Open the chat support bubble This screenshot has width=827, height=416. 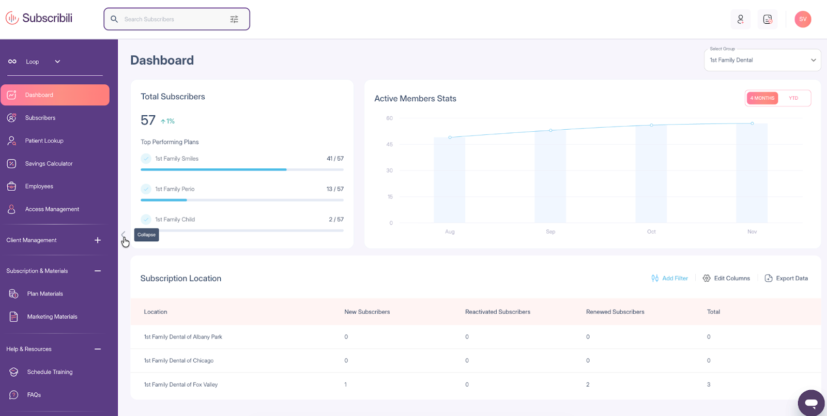click(x=811, y=403)
